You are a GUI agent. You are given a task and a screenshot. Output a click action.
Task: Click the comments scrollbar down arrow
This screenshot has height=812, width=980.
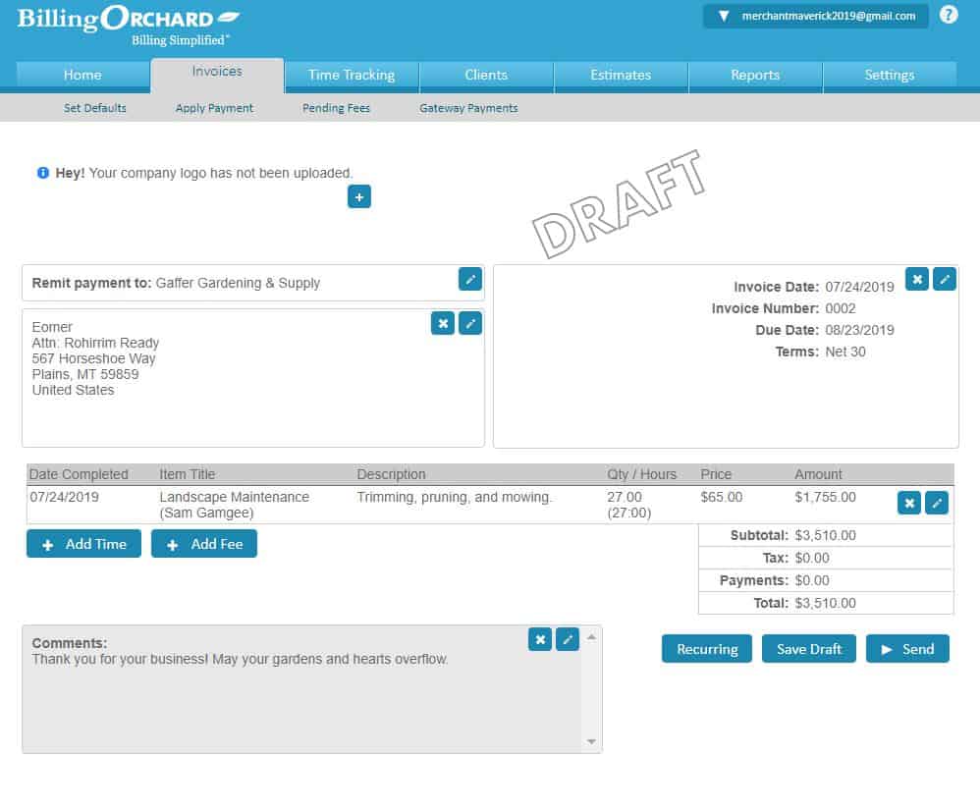[591, 742]
